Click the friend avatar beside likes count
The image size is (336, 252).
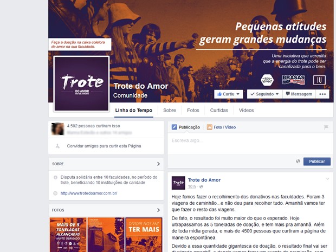tap(57, 129)
